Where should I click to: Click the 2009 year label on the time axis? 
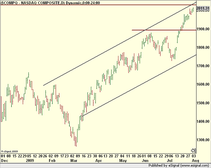pos(30,161)
